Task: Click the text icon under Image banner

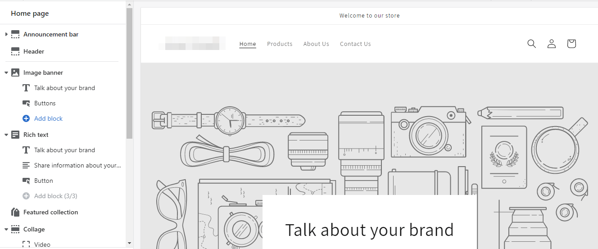Action: (26, 88)
